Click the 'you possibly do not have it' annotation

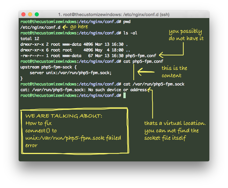coord(186,35)
